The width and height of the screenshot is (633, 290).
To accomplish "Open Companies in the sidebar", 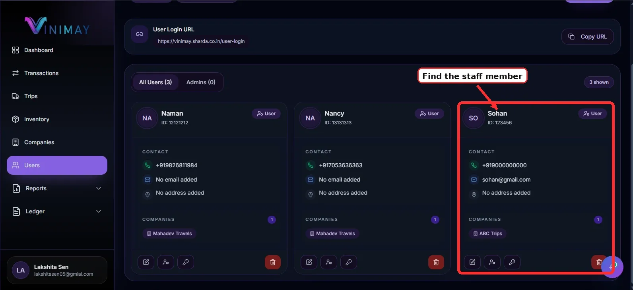I will coord(57,142).
